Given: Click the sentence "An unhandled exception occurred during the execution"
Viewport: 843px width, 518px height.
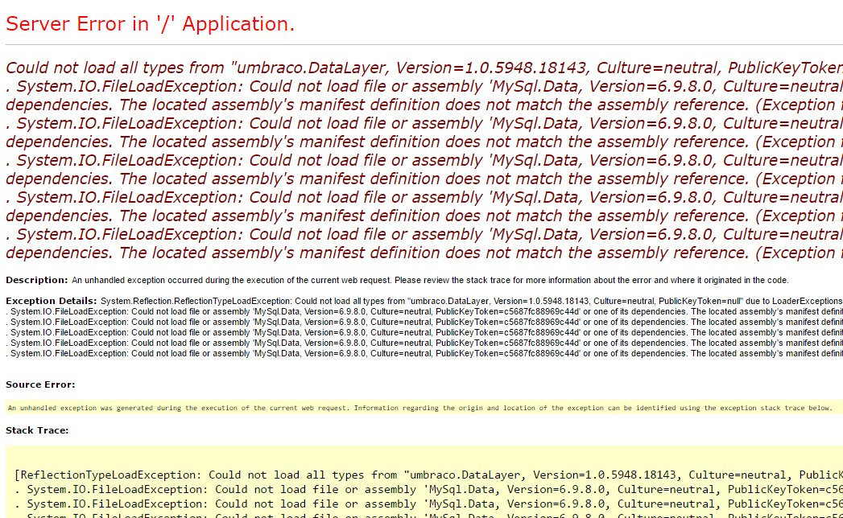Looking at the screenshot, I should (x=430, y=280).
